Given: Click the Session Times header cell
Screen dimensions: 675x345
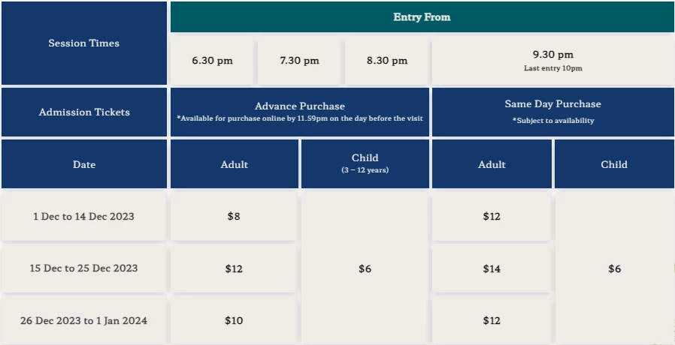Looking at the screenshot, I should pyautogui.click(x=84, y=43).
